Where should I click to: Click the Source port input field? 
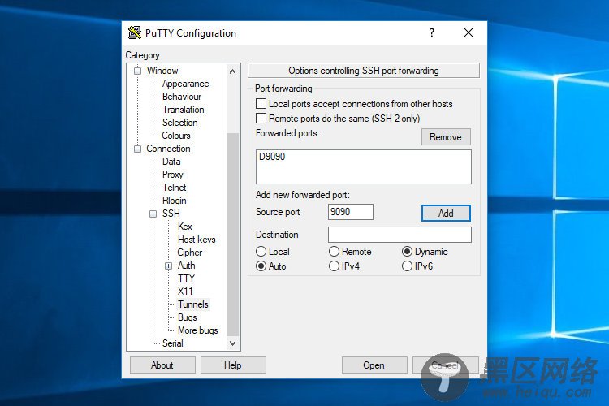(x=350, y=212)
